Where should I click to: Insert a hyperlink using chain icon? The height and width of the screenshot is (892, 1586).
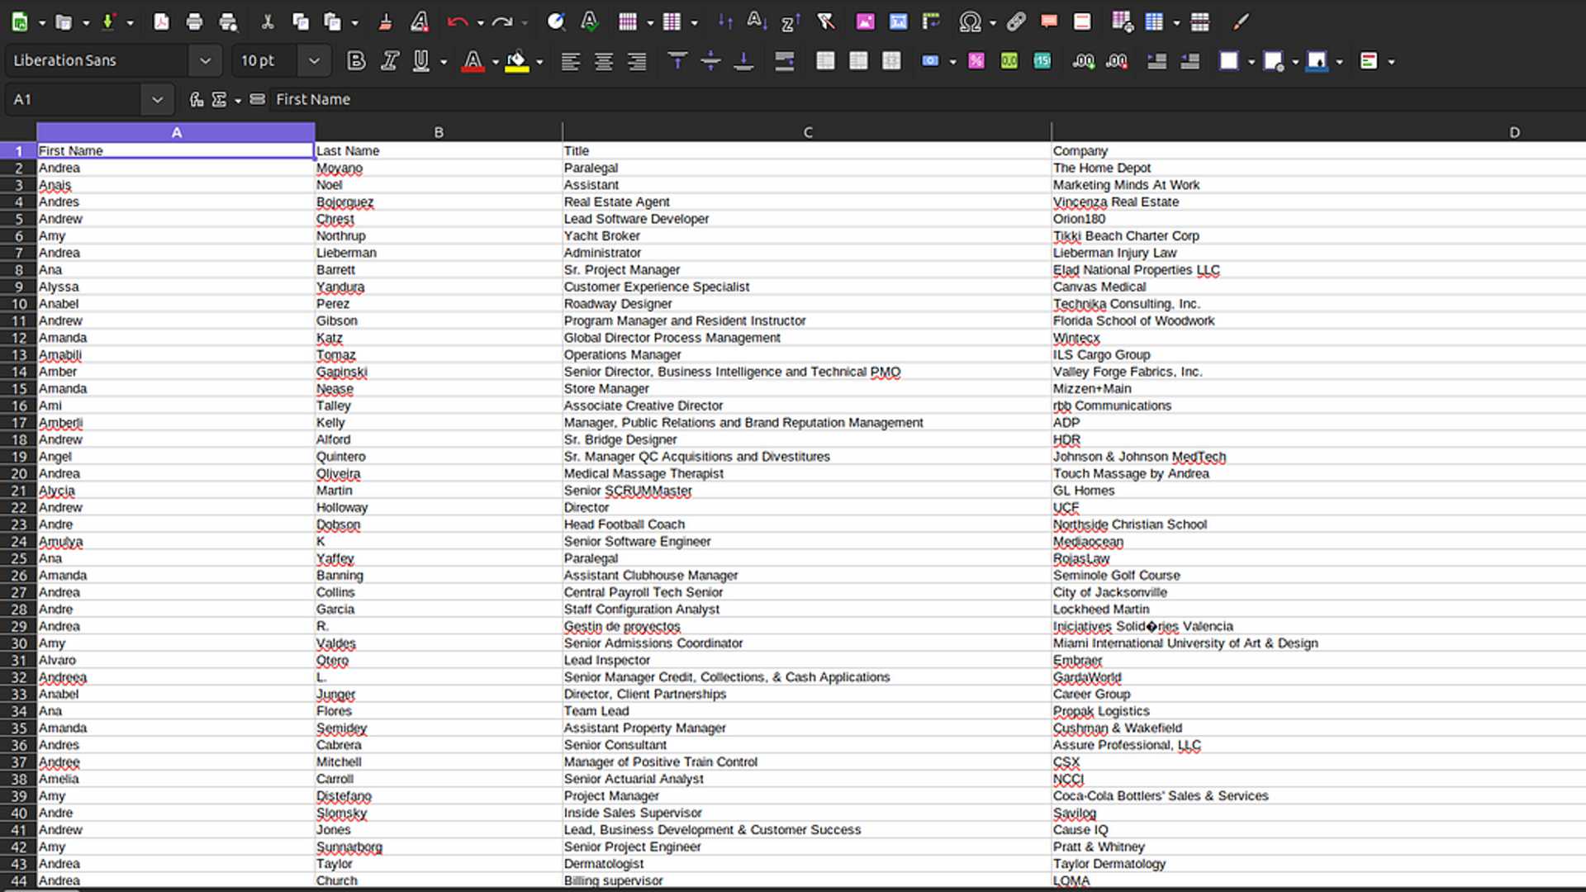(1016, 22)
